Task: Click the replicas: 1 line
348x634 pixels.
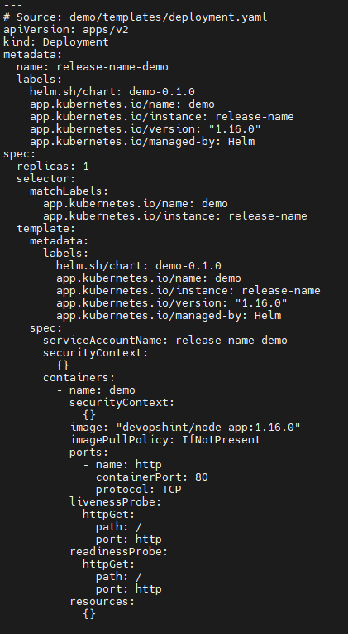Action: point(53,167)
